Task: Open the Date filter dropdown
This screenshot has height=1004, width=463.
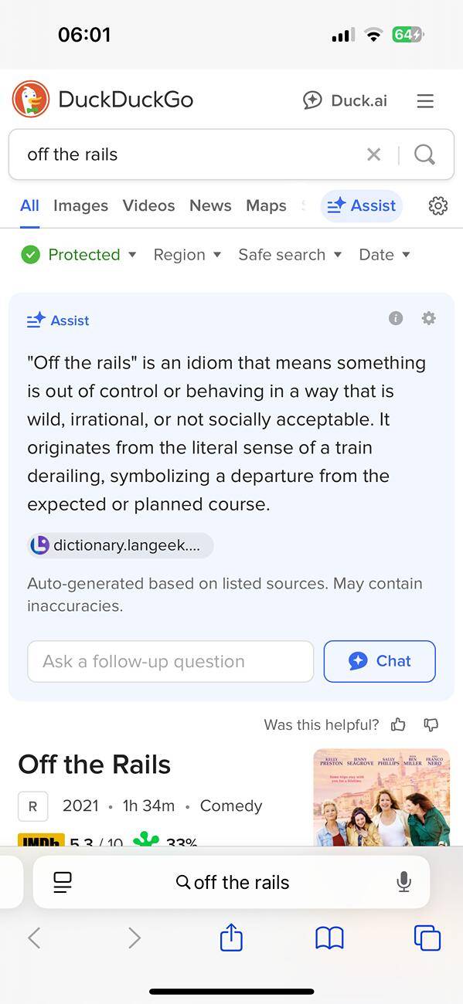Action: 384,255
